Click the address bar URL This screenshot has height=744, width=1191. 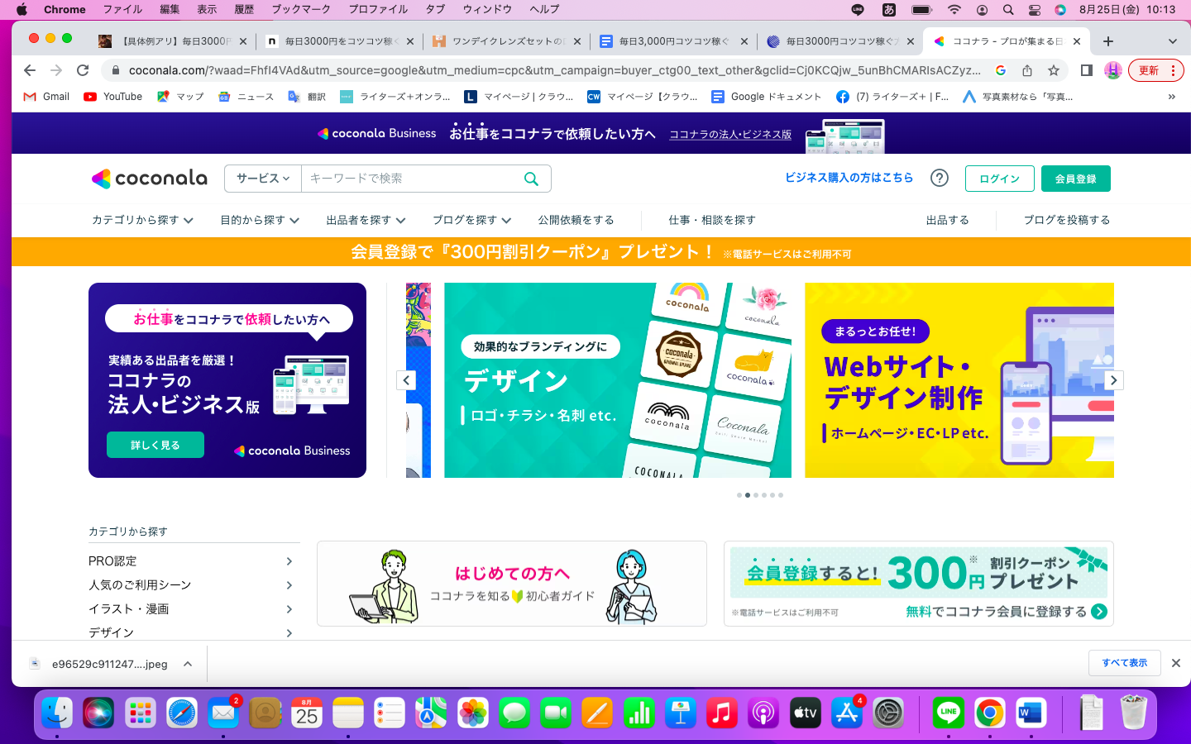(x=554, y=70)
